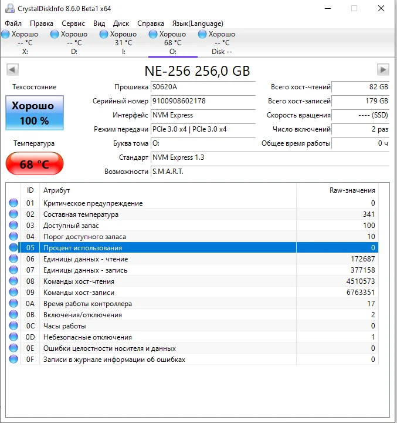This screenshot has height=423, width=397.
Task: Select disk I: showing 31 °C
Action: (123, 43)
